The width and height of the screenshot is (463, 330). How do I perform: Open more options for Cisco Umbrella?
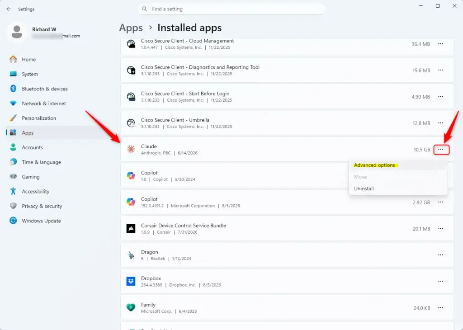pos(440,123)
